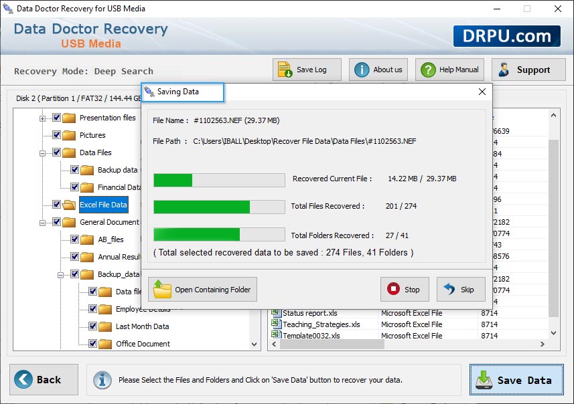This screenshot has width=574, height=404.
Task: Click the Total Files Recovered progress bar
Action: pyautogui.click(x=219, y=207)
